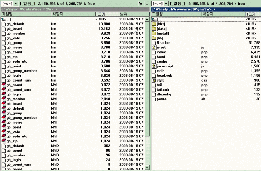Click the javascript js file icon
Screen dimensions: 261x171
(x=154, y=66)
